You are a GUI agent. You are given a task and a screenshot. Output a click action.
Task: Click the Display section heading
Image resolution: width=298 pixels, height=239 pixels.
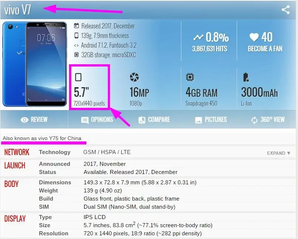click(x=15, y=219)
